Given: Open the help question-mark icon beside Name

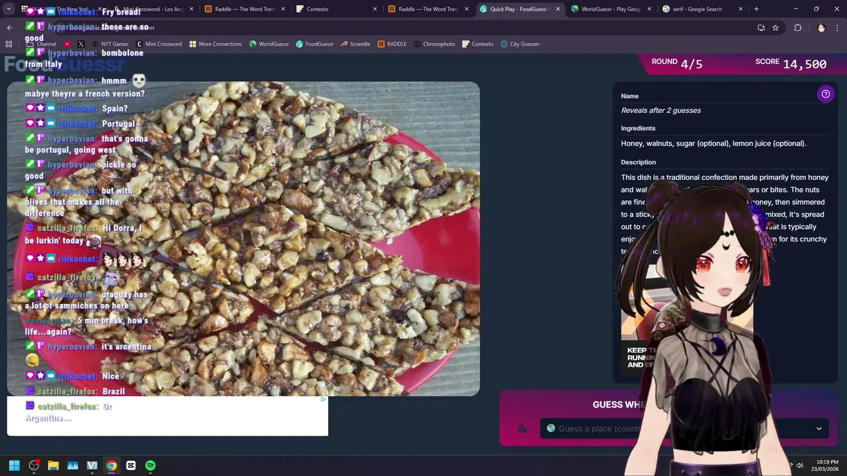Looking at the screenshot, I should (825, 94).
